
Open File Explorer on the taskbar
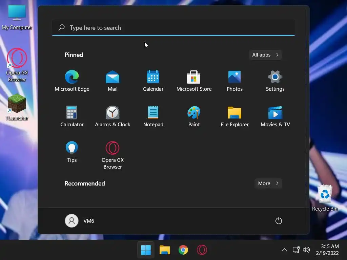point(164,250)
